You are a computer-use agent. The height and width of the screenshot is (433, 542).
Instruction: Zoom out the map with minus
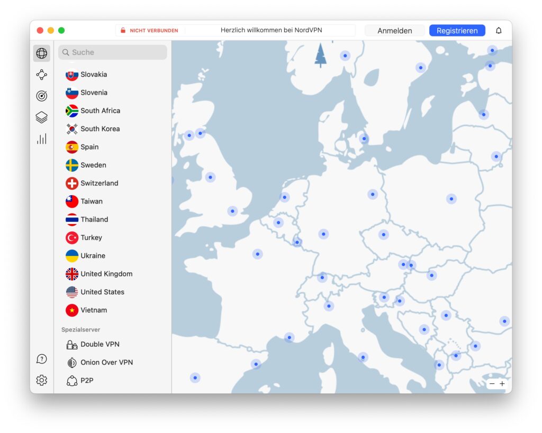492,384
